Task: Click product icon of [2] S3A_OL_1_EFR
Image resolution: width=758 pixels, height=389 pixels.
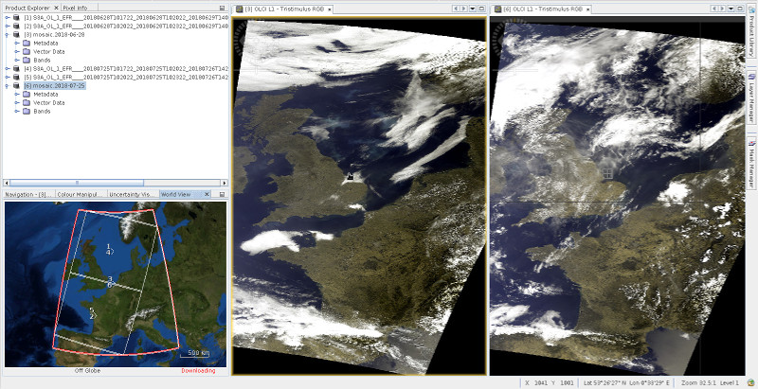Action: pyautogui.click(x=16, y=27)
